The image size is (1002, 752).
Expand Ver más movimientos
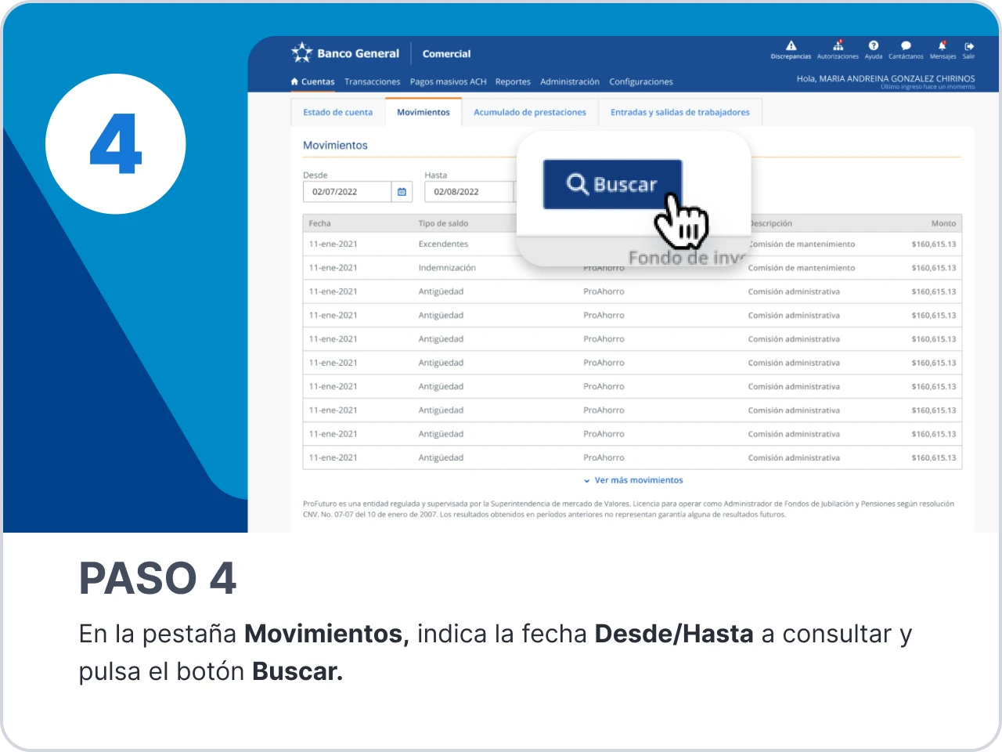[x=637, y=480]
